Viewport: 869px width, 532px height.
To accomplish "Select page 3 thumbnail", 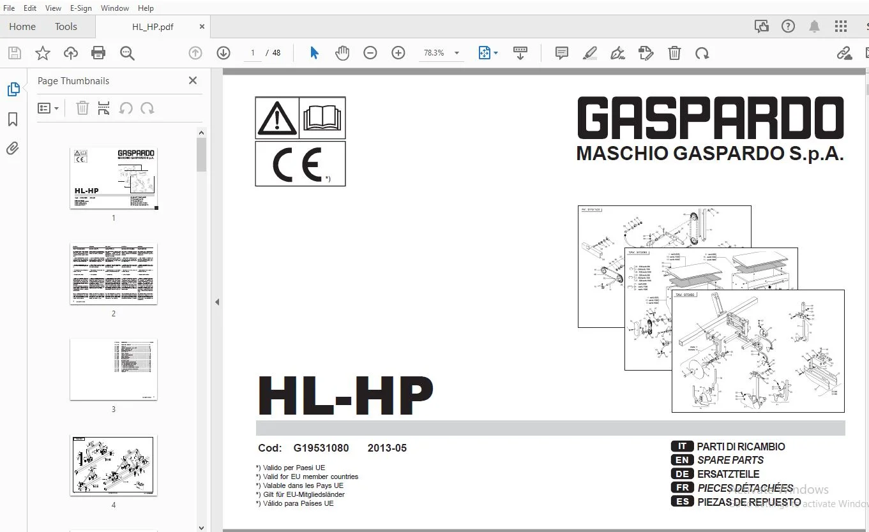I will pyautogui.click(x=114, y=369).
